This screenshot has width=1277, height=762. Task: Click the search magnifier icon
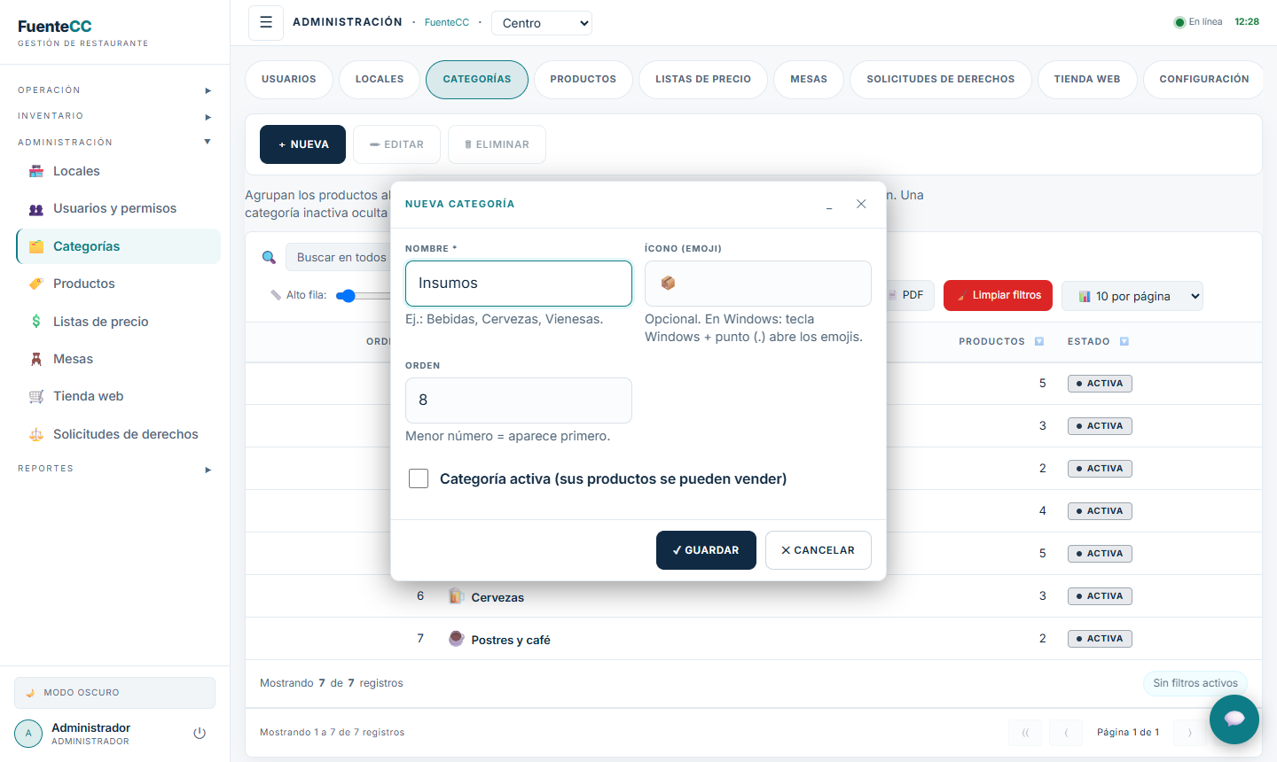(x=269, y=258)
